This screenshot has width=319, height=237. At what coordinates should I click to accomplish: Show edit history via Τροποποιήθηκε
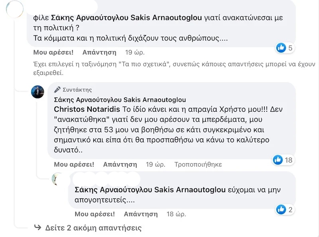[198, 164]
